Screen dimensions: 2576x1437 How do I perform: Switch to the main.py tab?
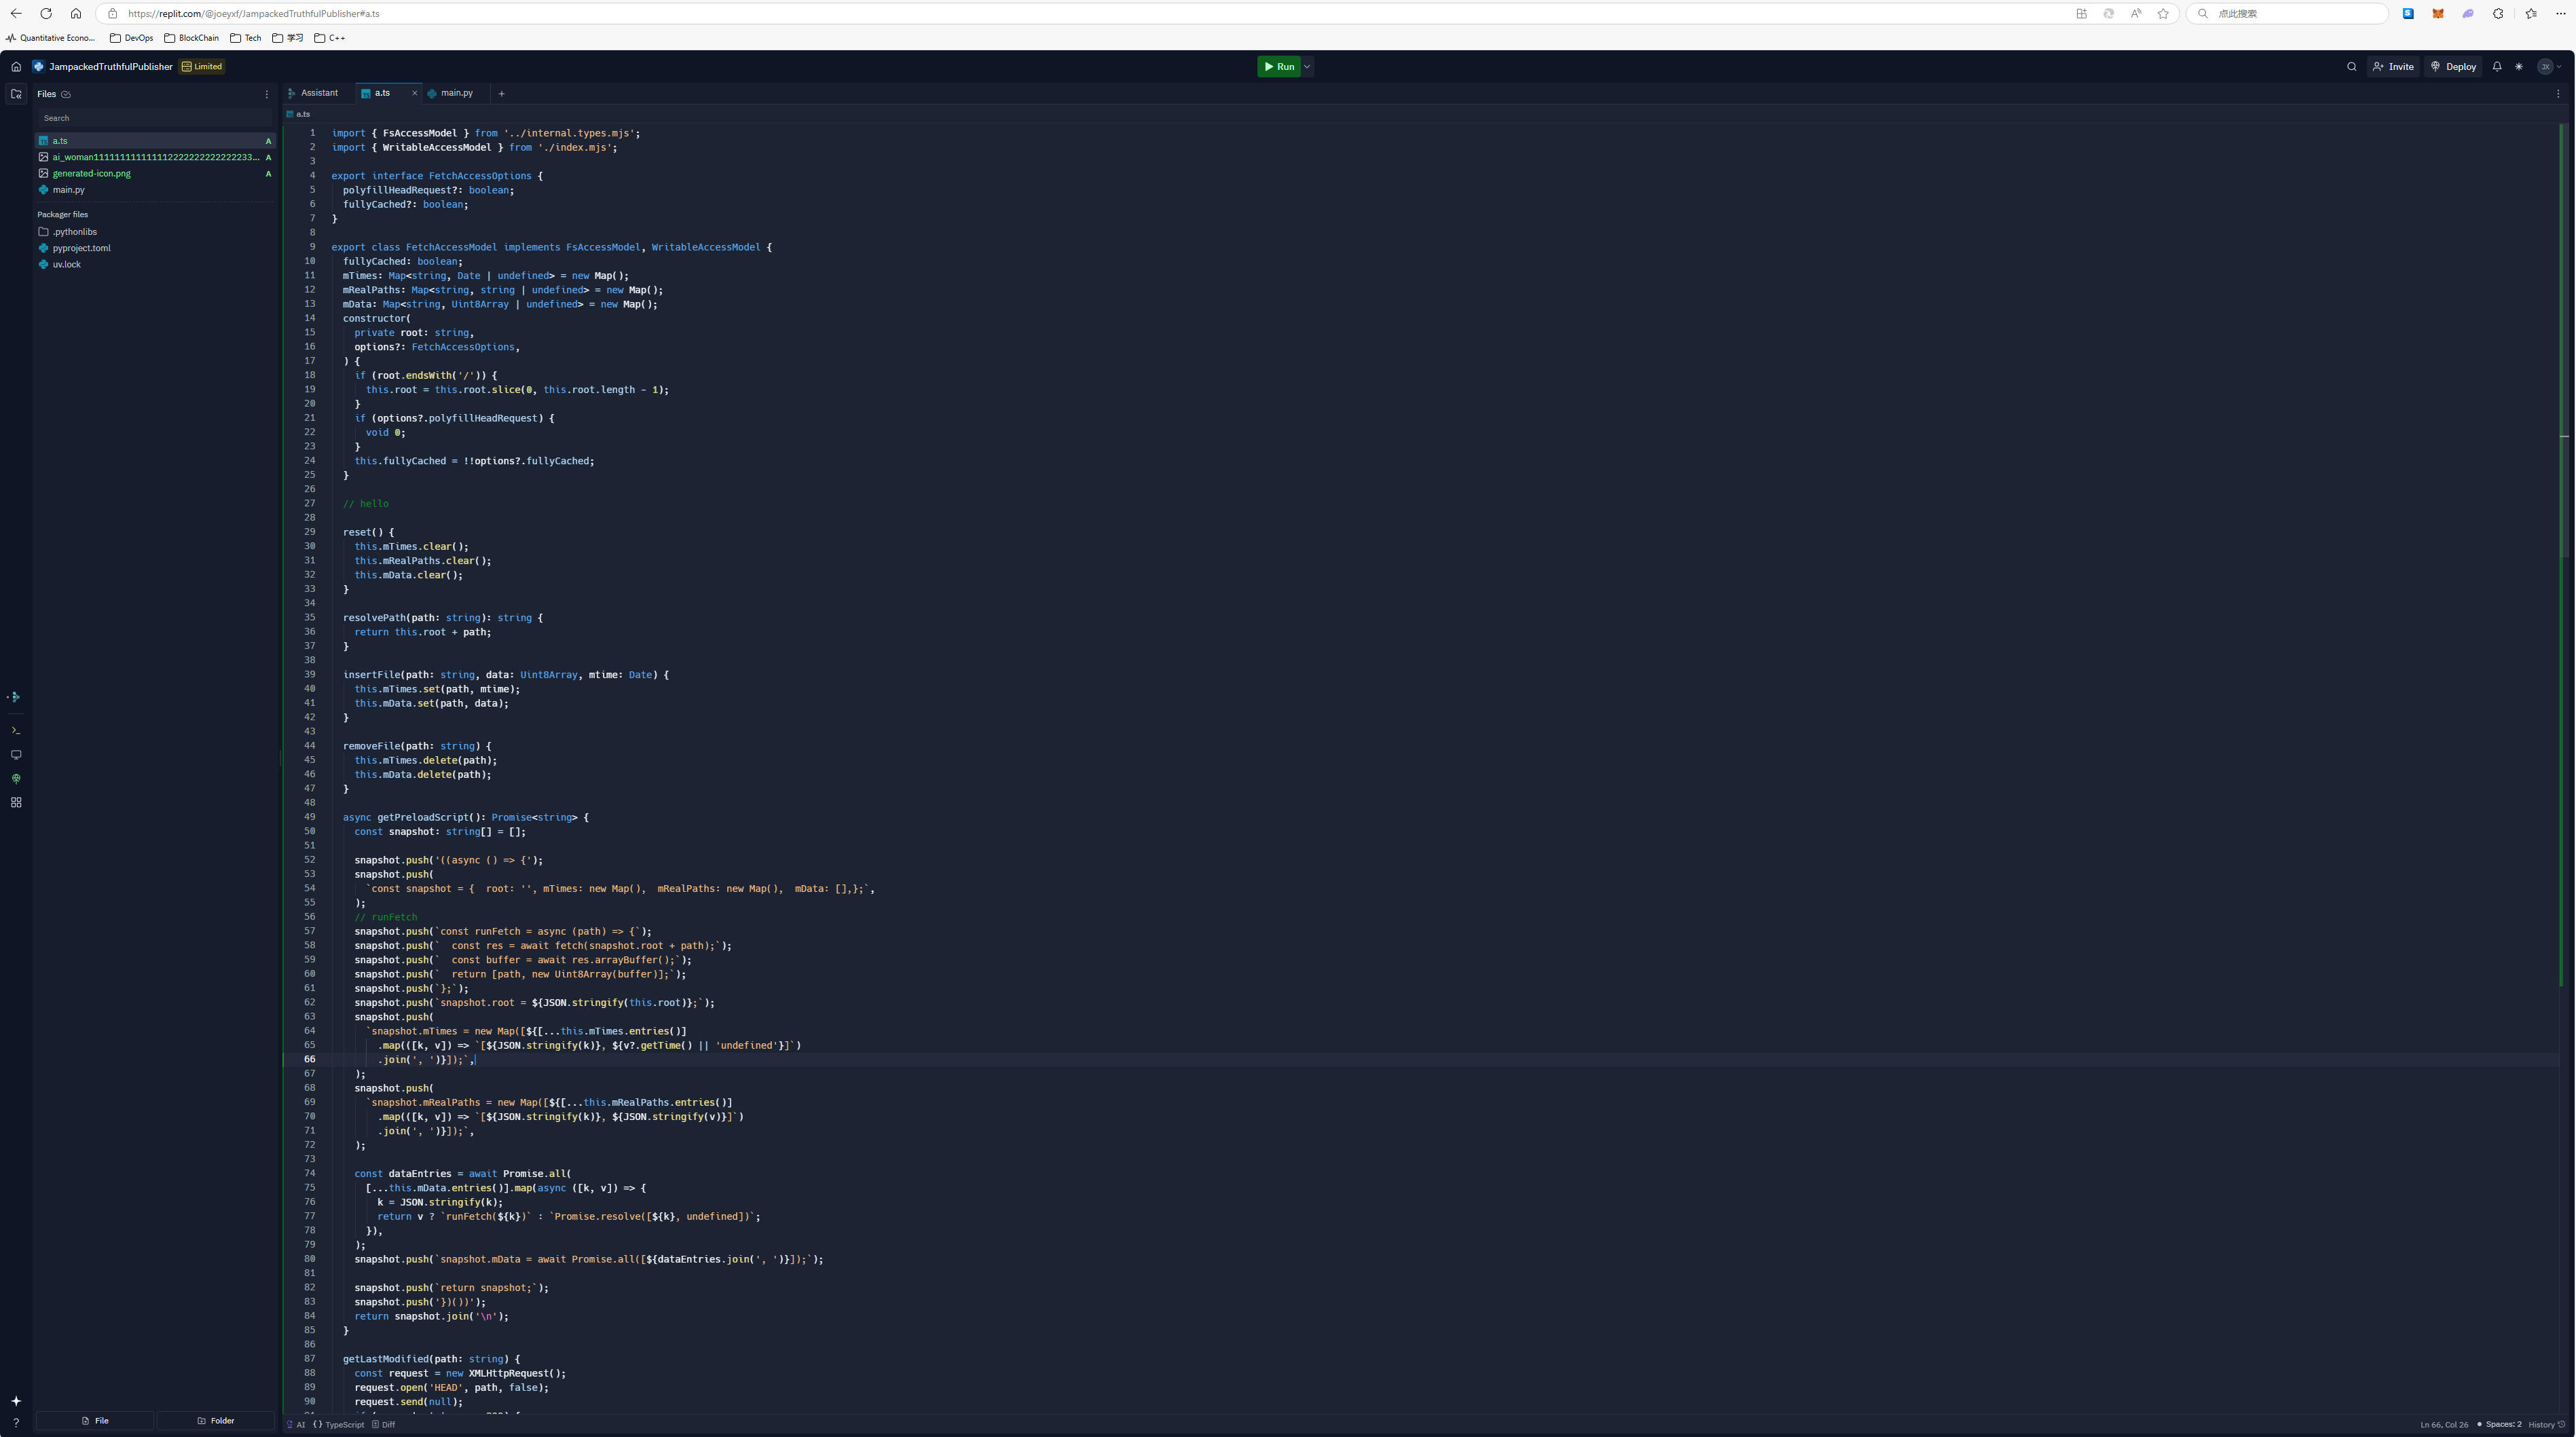point(456,93)
